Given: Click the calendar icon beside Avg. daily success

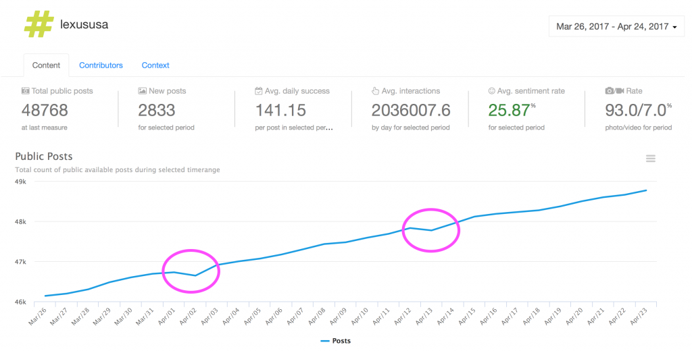Looking at the screenshot, I should click(x=259, y=91).
